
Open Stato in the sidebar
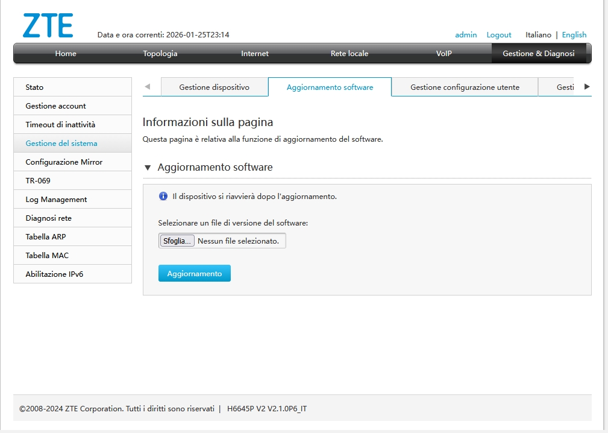click(72, 87)
